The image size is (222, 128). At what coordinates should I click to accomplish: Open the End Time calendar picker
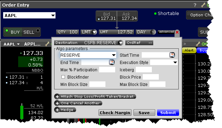(x=112, y=62)
